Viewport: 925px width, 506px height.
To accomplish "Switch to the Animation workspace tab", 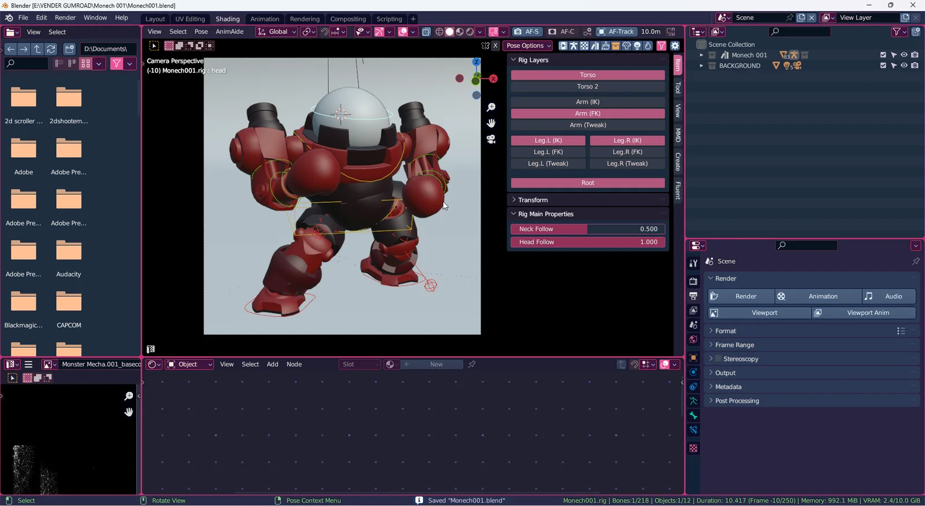I will tap(265, 19).
